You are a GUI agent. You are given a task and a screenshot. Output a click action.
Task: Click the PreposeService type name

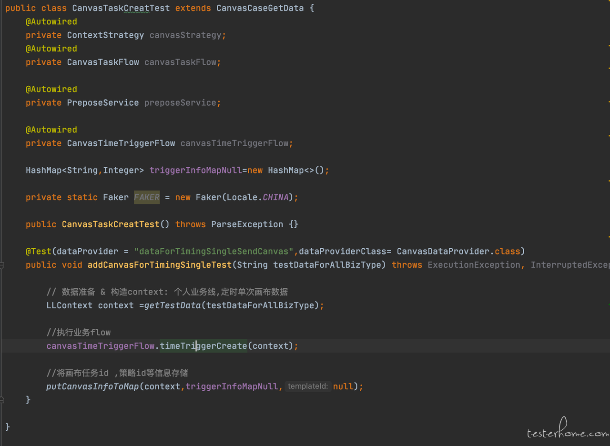tap(103, 103)
